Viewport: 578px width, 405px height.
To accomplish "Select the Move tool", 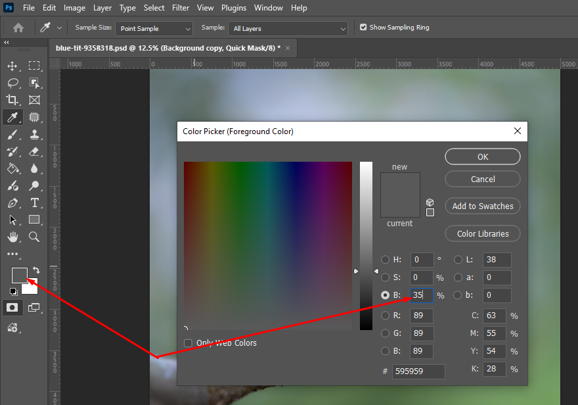I will click(13, 66).
